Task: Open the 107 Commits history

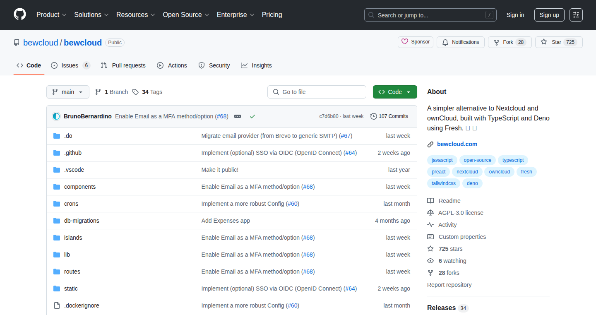Action: pos(389,116)
